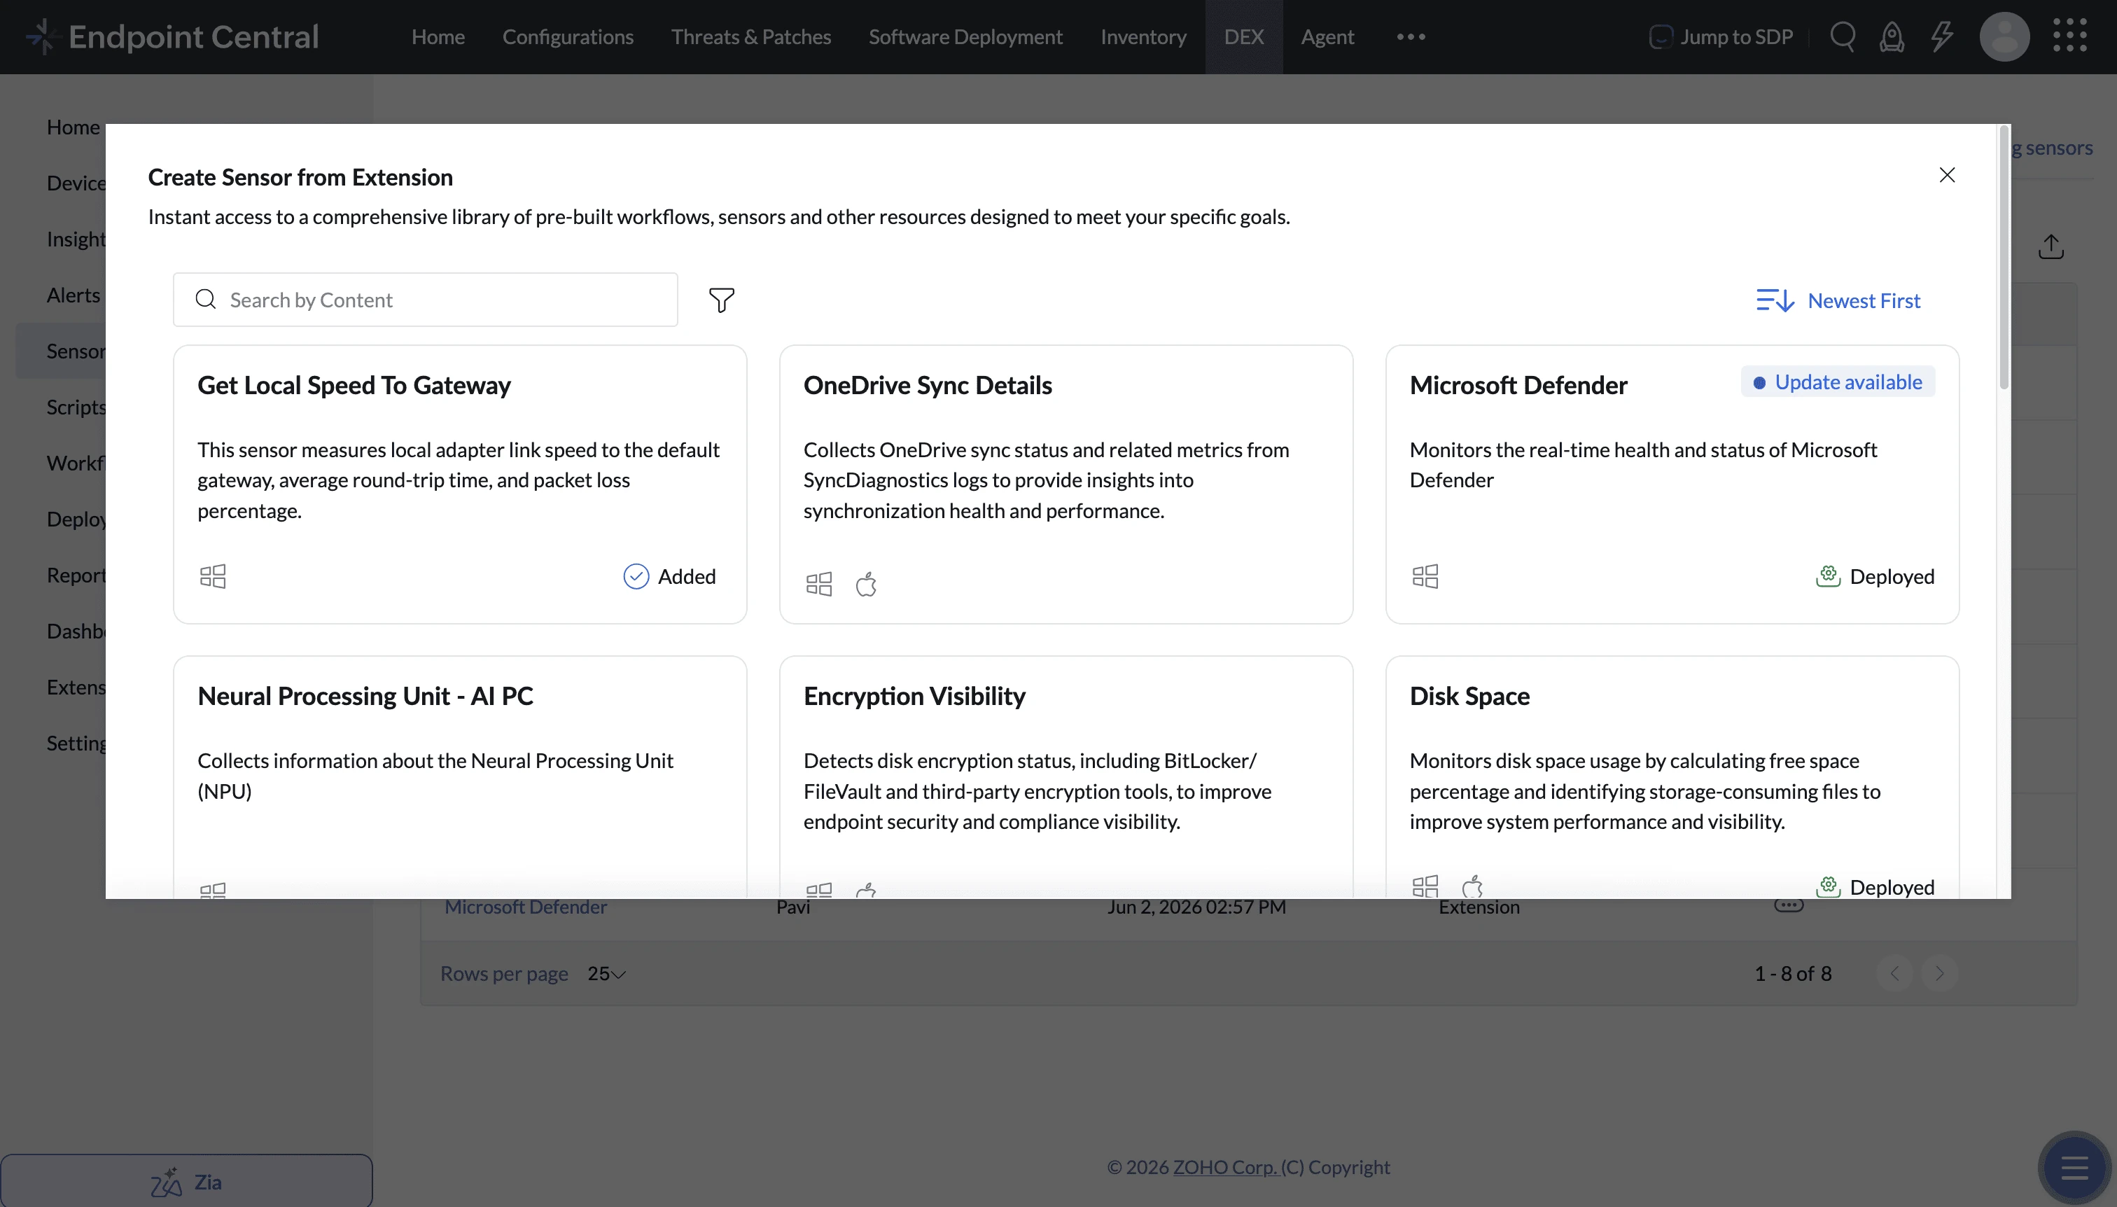Image resolution: width=2117 pixels, height=1207 pixels.
Task: Open the Newest First sort dropdown
Action: pos(1838,300)
